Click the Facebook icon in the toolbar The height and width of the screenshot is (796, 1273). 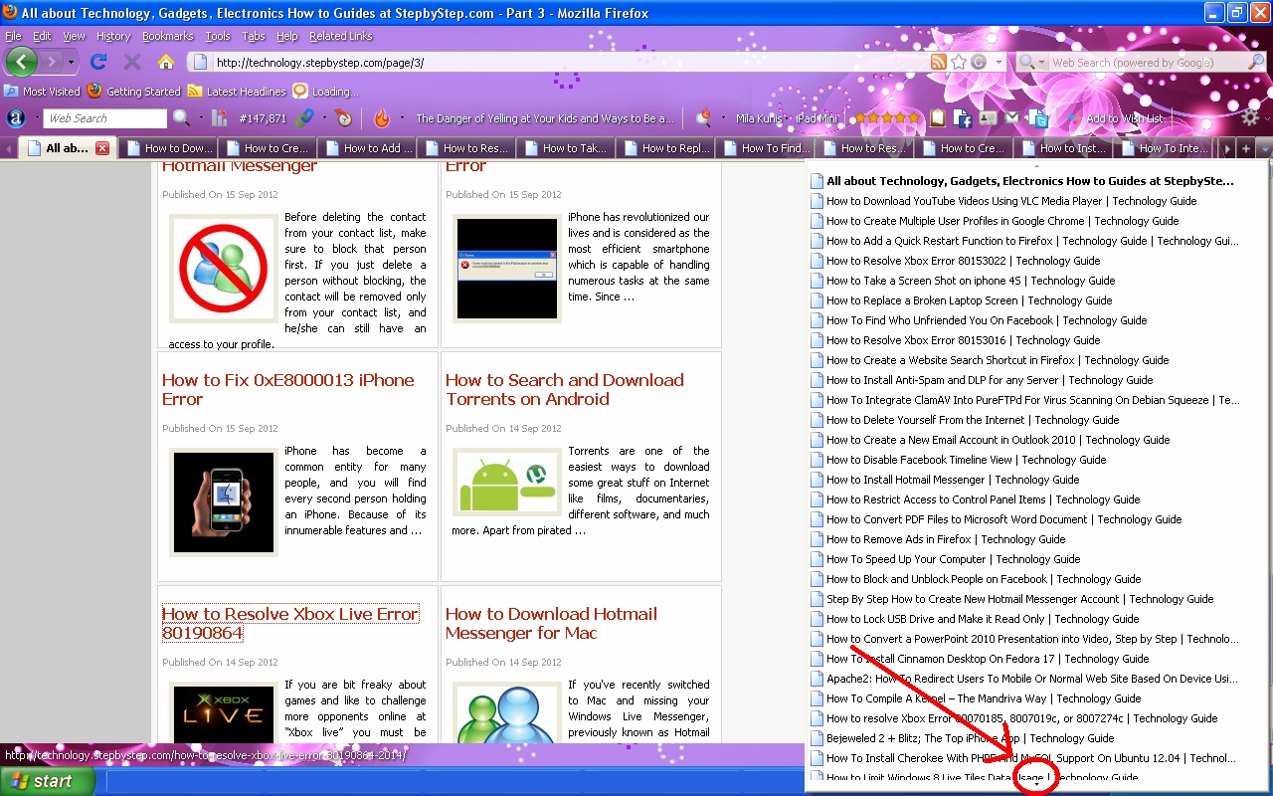(x=962, y=118)
